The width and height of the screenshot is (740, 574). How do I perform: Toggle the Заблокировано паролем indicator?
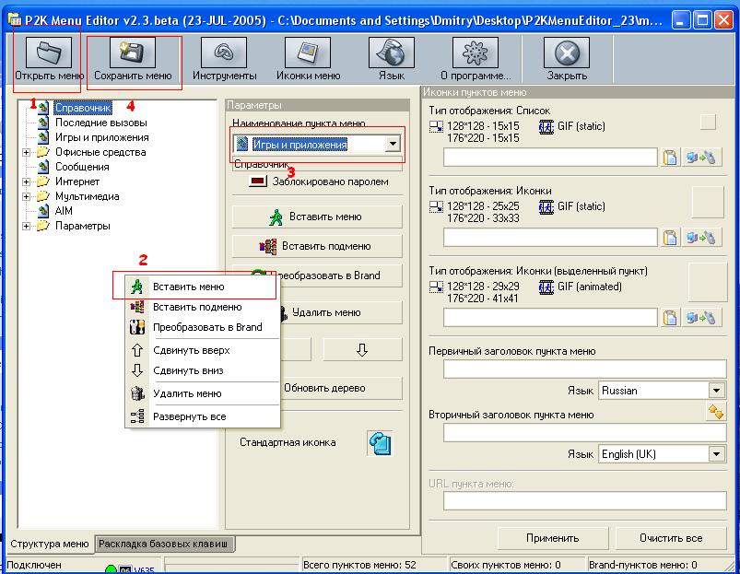258,182
